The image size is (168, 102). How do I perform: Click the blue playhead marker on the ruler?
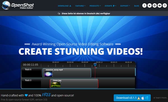click(95, 65)
